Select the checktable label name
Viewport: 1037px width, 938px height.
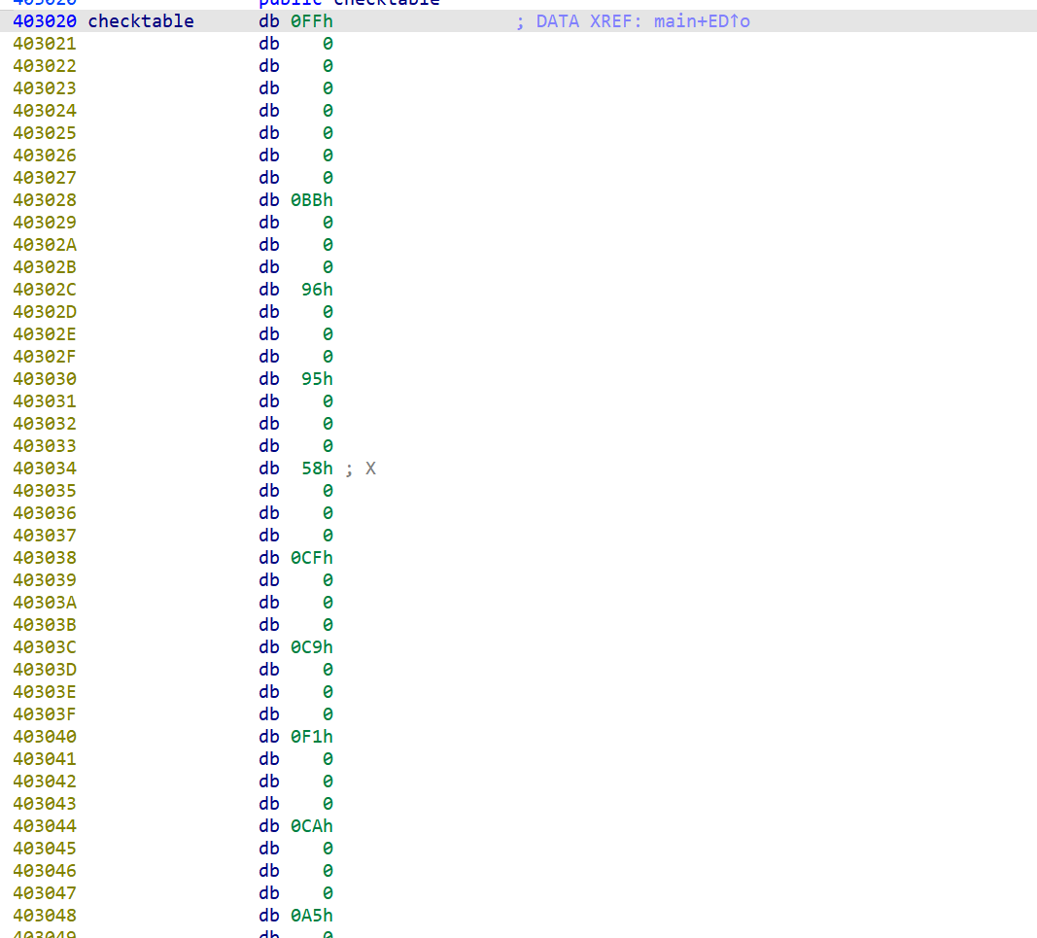(141, 21)
